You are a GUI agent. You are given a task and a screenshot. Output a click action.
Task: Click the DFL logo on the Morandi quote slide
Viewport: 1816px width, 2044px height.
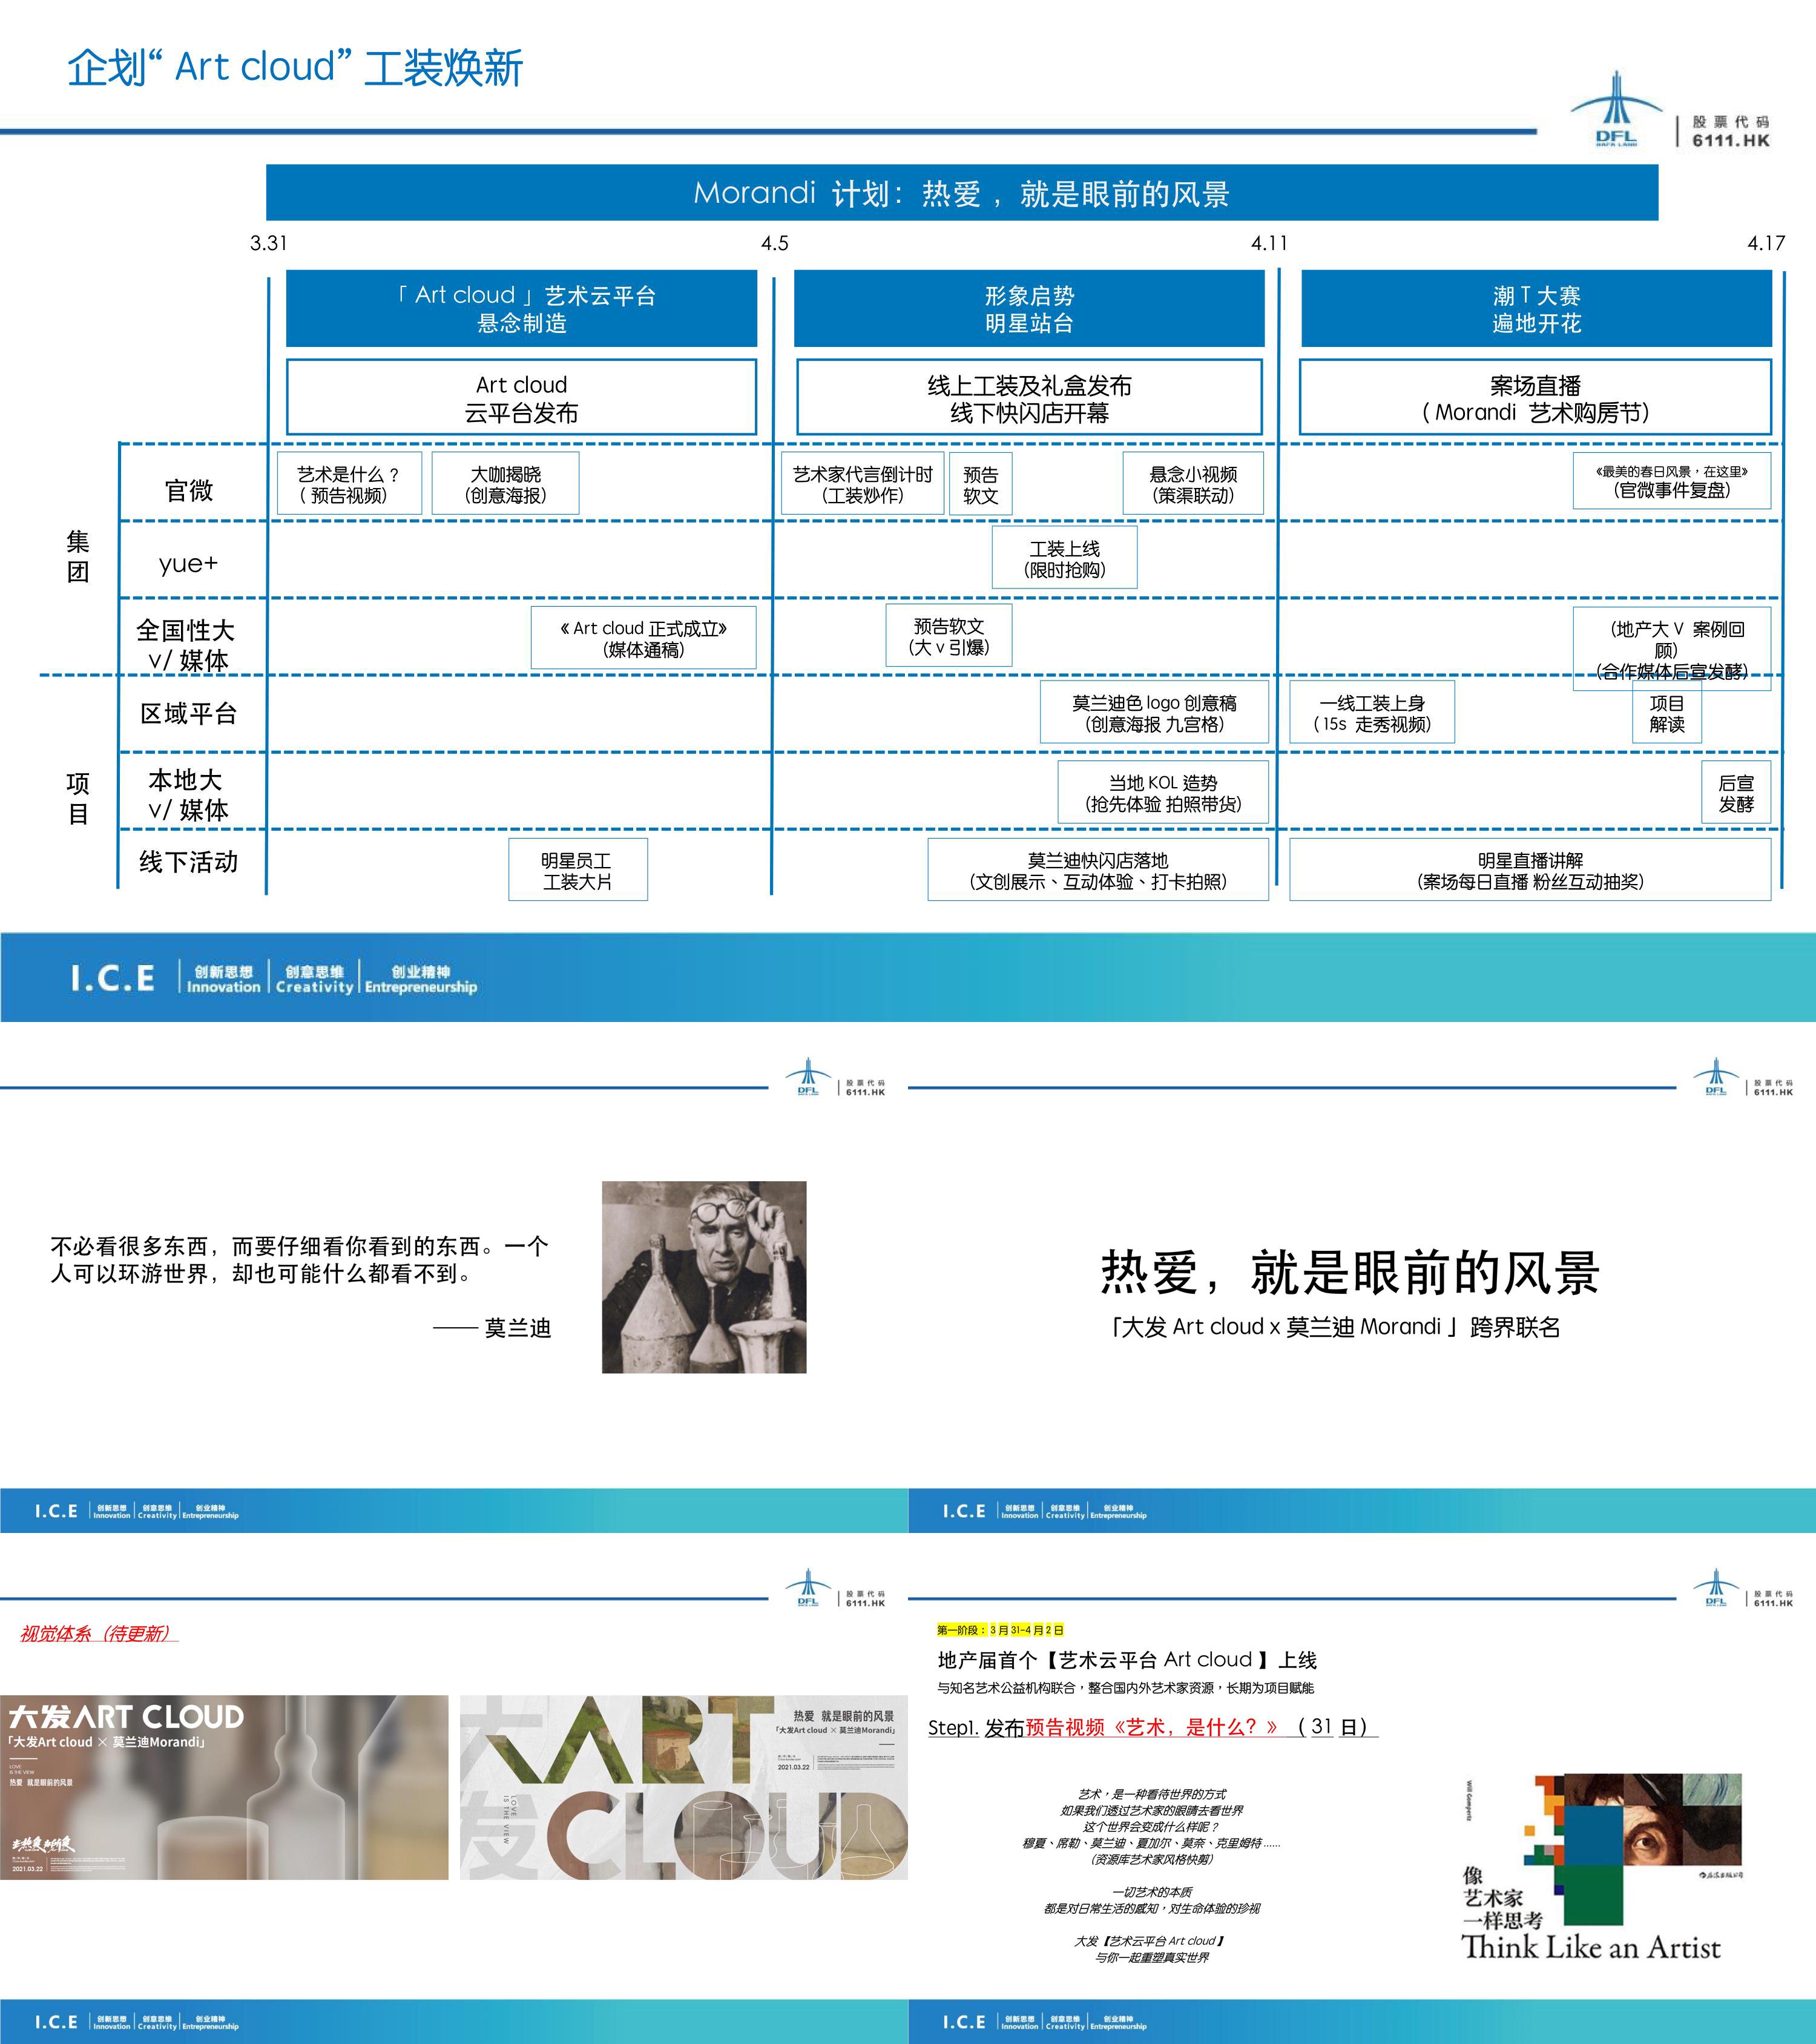(x=809, y=1077)
